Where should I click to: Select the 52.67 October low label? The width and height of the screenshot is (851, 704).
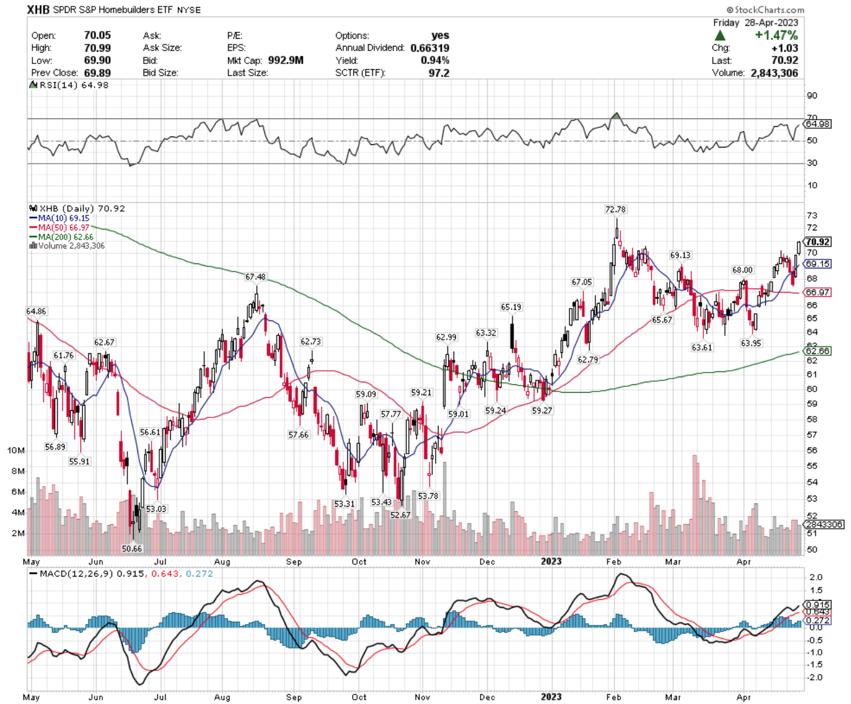(400, 515)
